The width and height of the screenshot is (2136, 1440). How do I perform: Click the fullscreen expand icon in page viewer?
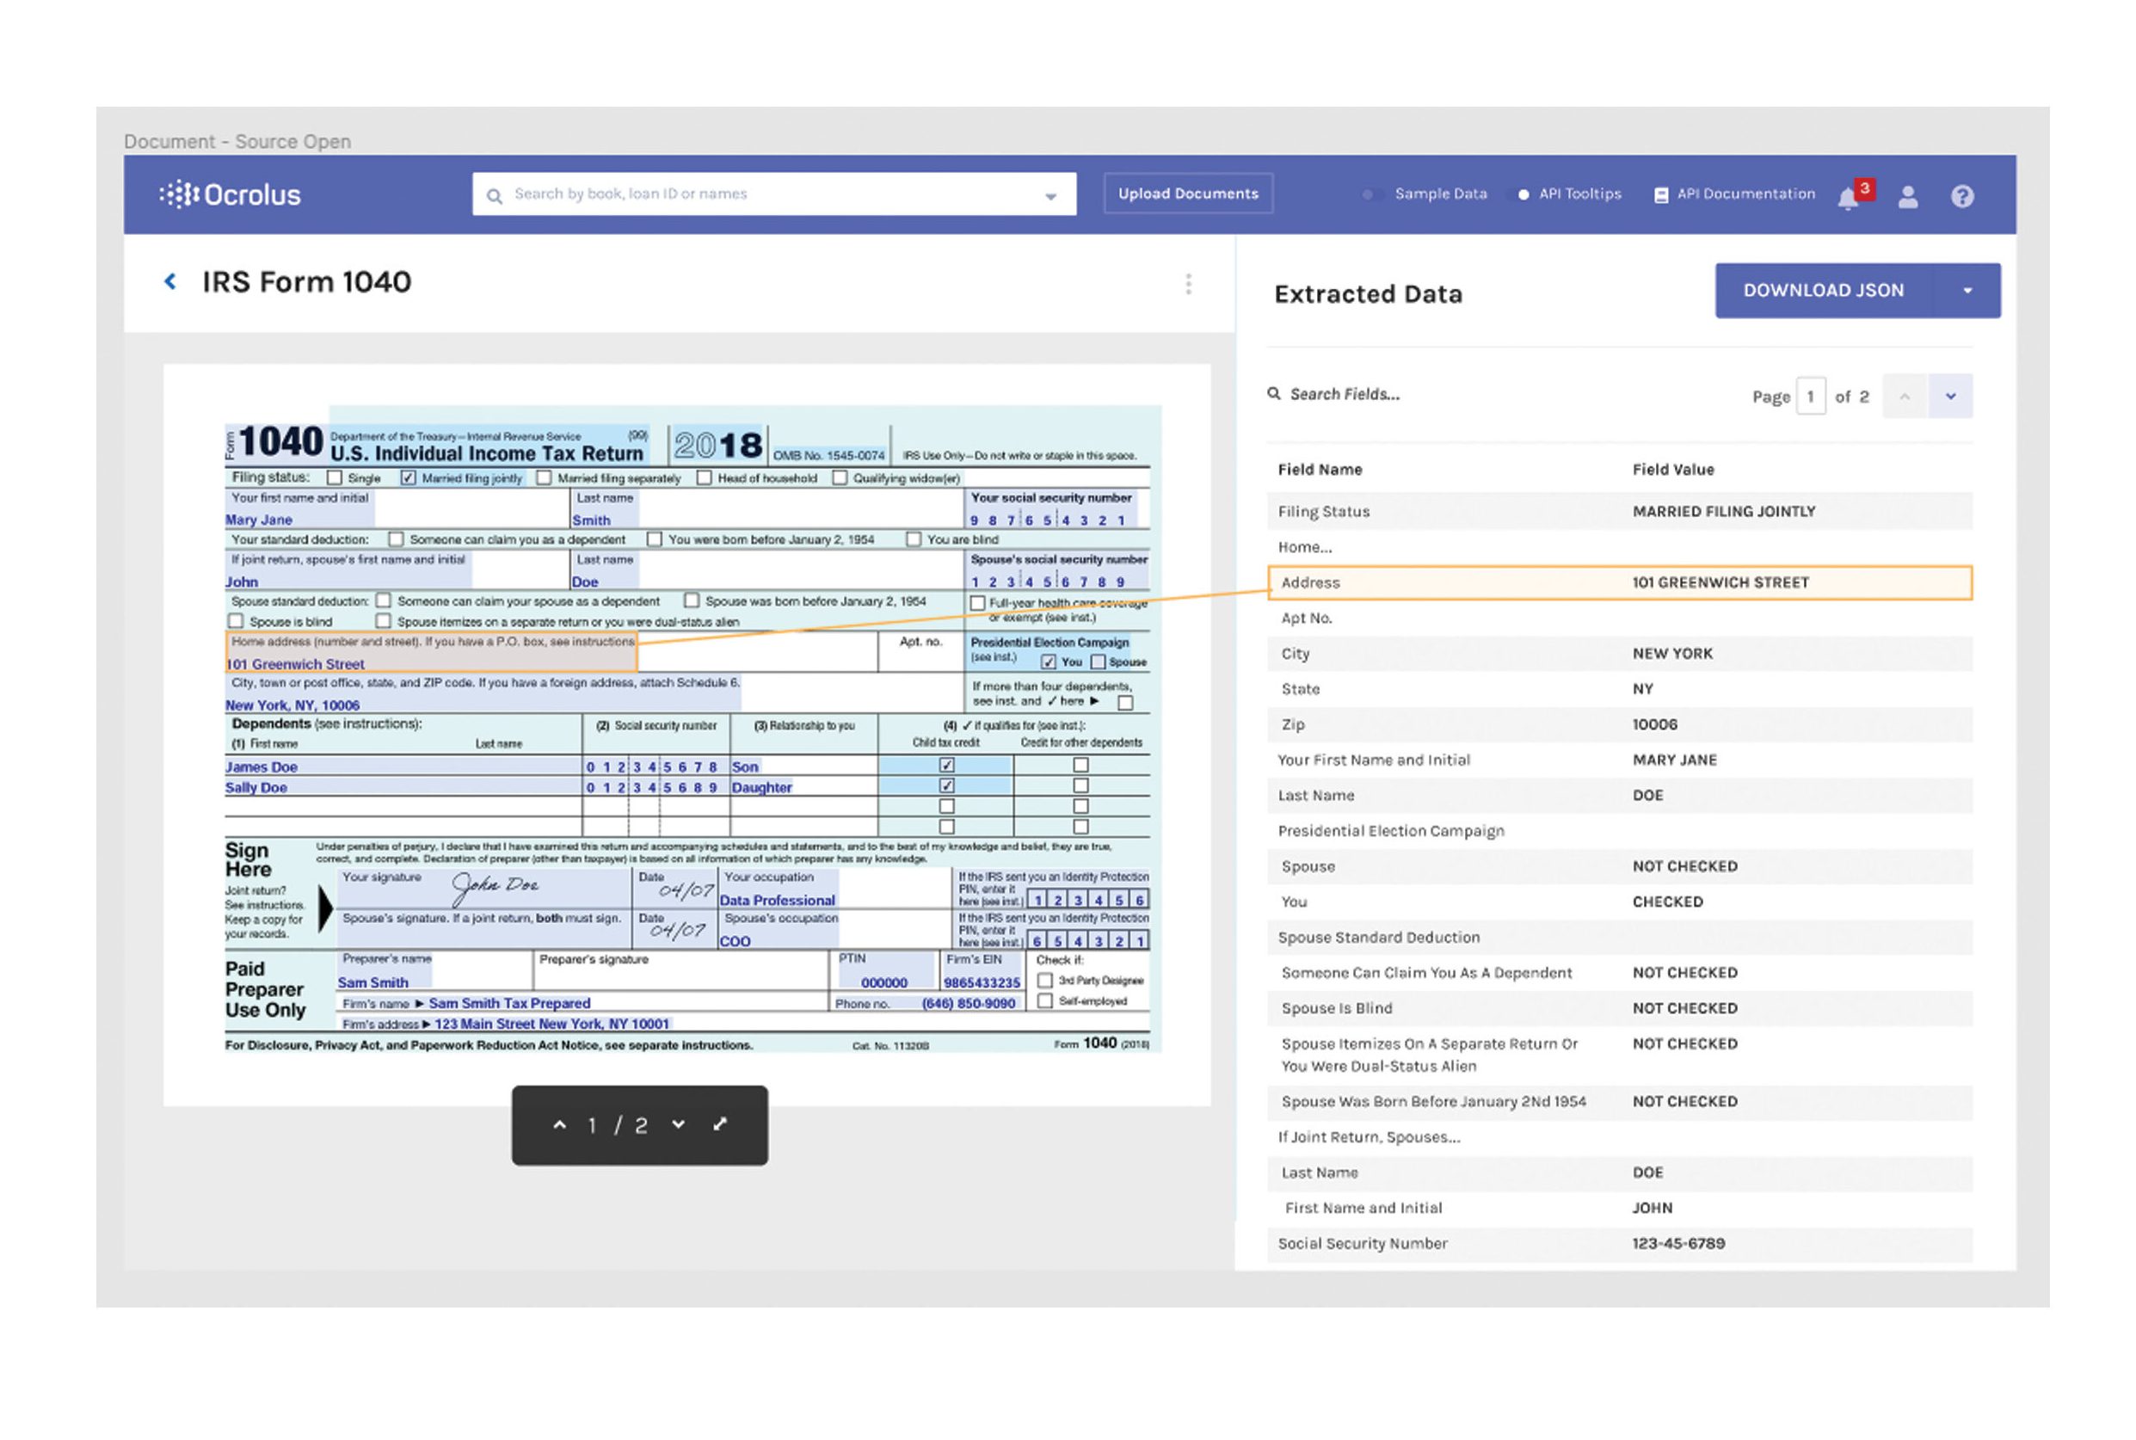tap(720, 1124)
